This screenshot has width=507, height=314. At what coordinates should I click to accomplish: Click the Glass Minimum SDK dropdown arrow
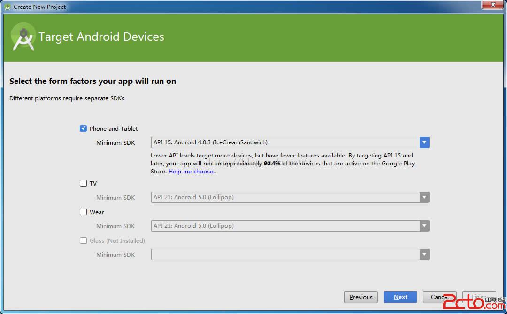click(x=424, y=254)
